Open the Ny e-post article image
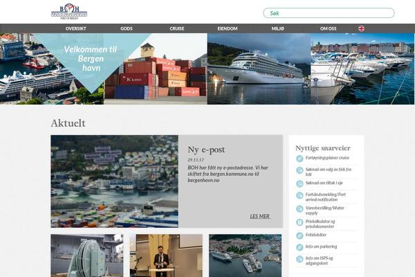The width and height of the screenshot is (415, 277). coord(114,181)
